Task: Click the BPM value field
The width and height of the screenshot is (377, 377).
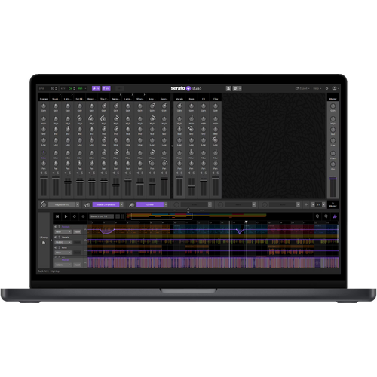Action: (54, 88)
